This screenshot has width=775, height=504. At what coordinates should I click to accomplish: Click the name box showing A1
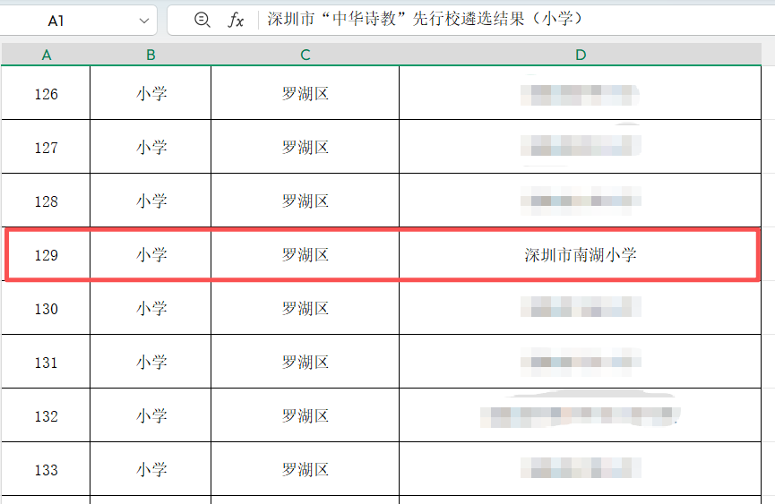click(78, 21)
